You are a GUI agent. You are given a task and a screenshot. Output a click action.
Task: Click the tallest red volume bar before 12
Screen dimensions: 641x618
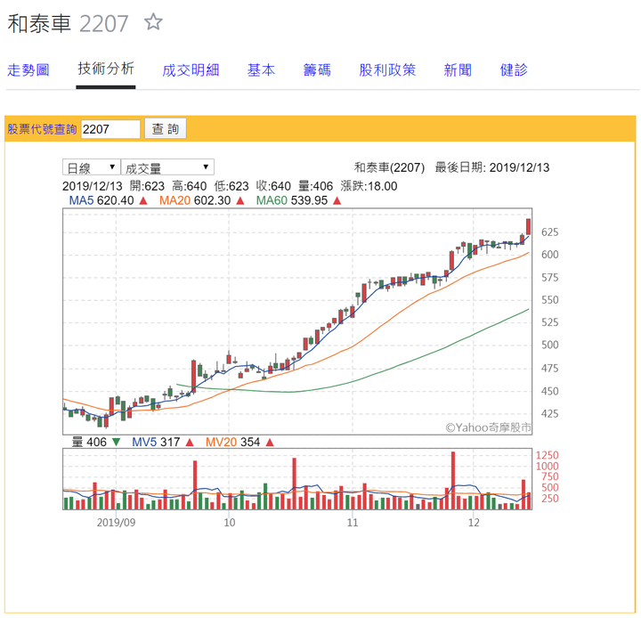coord(453,481)
